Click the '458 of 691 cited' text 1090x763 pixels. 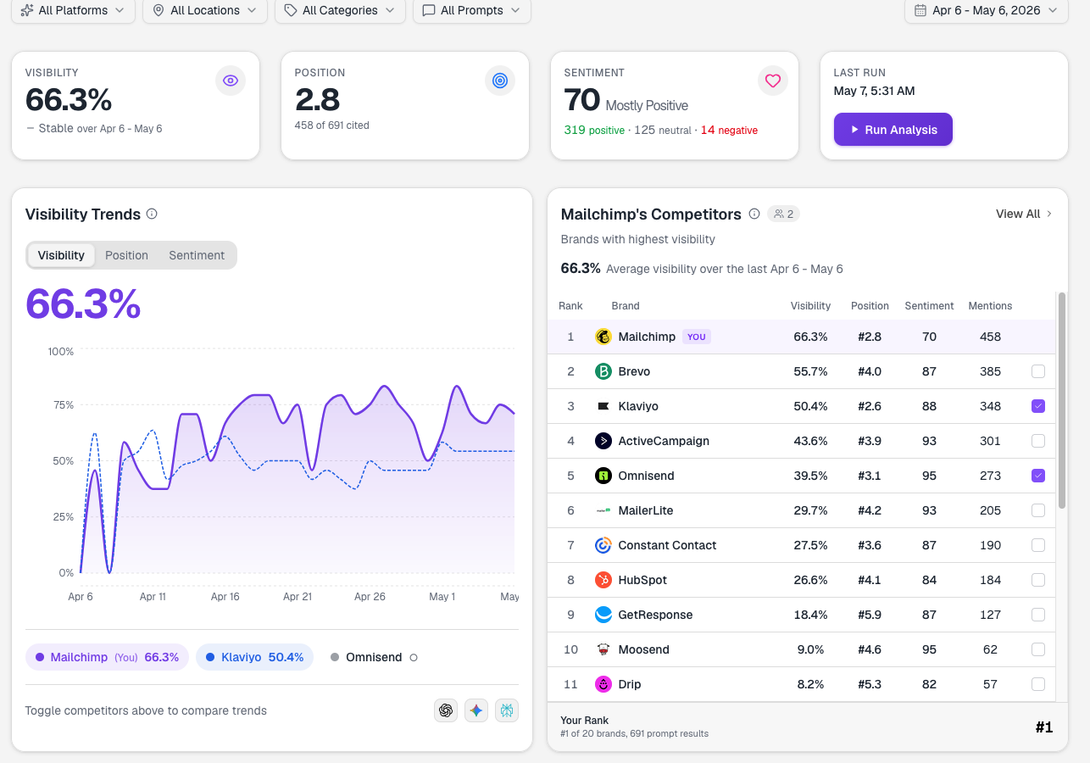pyautogui.click(x=331, y=125)
